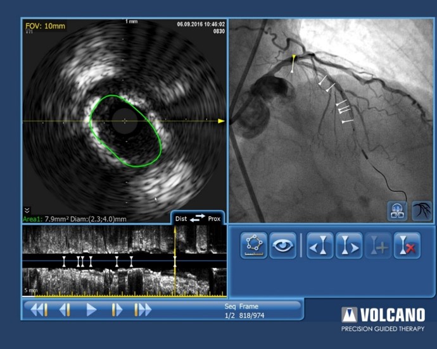Open the co-registration view icon

(397, 211)
